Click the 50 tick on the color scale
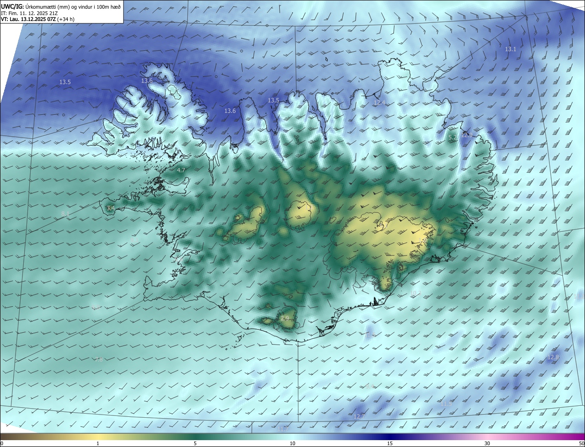585x447 pixels. [x=581, y=443]
